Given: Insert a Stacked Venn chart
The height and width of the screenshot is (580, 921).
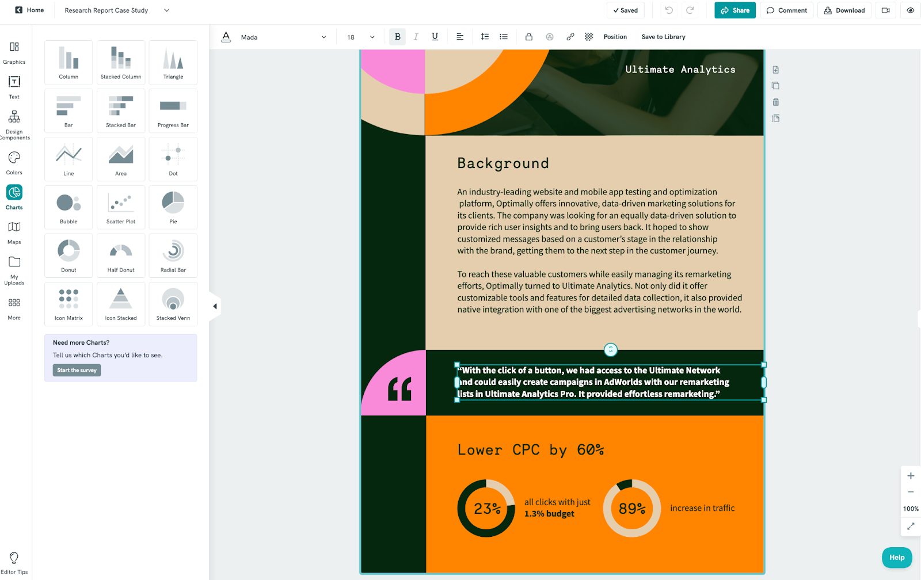Looking at the screenshot, I should [173, 304].
